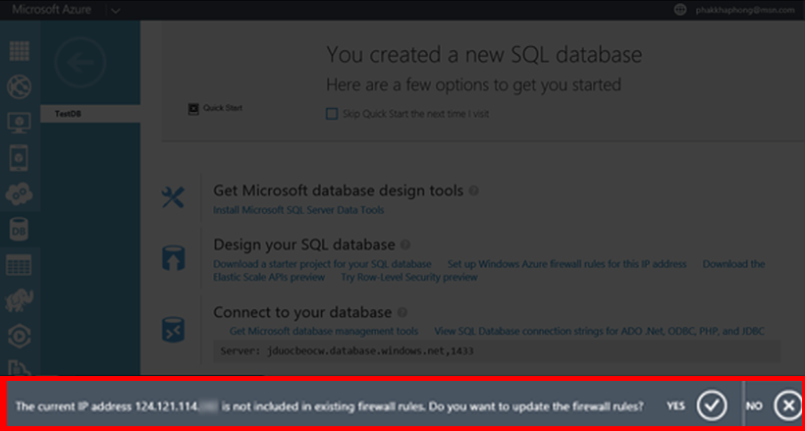
Task: Click the YES checkmark to update firewall rules
Action: (712, 404)
